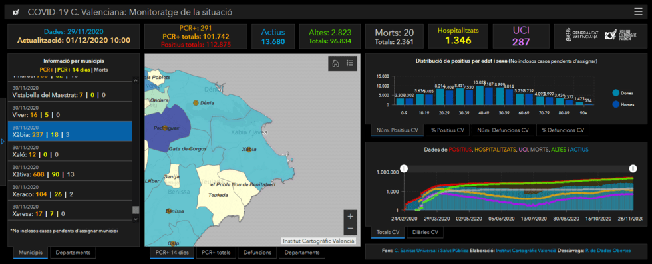Click the municipality list scroll-up arrow
This screenshot has height=264, width=652.
click(136, 80)
